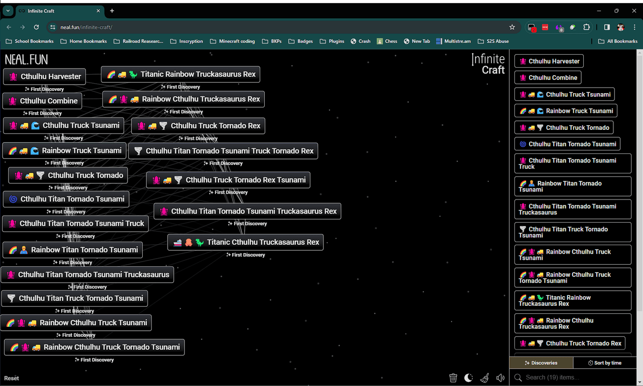Select the Infinite Craft browser tab

[55, 11]
